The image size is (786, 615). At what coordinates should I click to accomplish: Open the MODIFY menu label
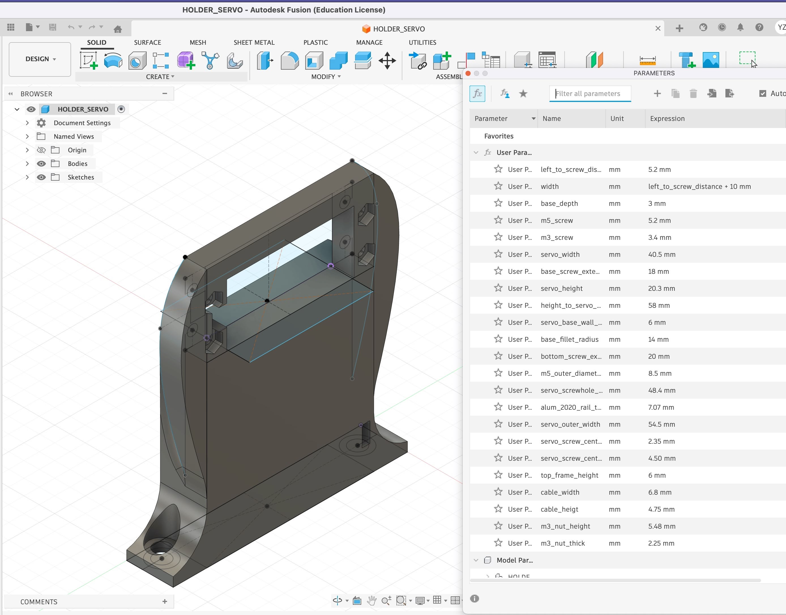pos(326,77)
